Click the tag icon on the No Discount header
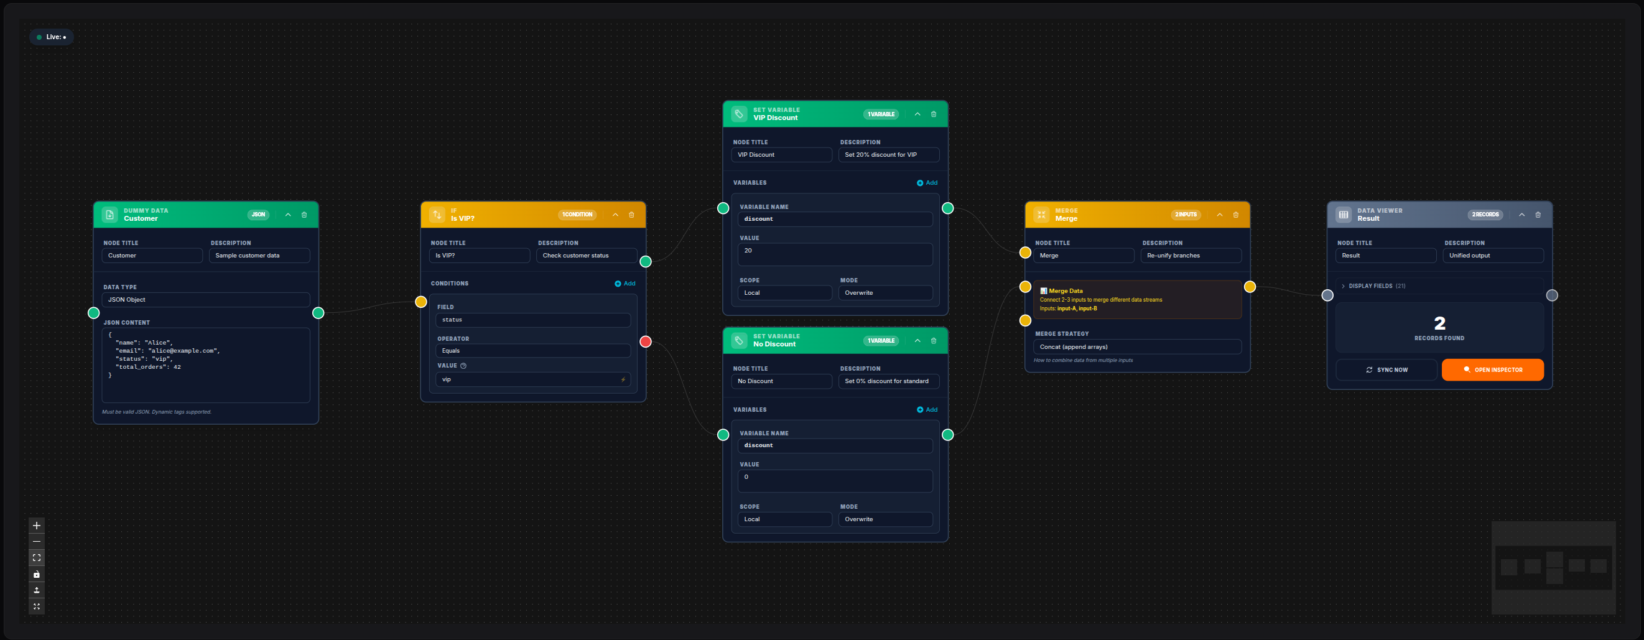1644x640 pixels. [x=740, y=340]
